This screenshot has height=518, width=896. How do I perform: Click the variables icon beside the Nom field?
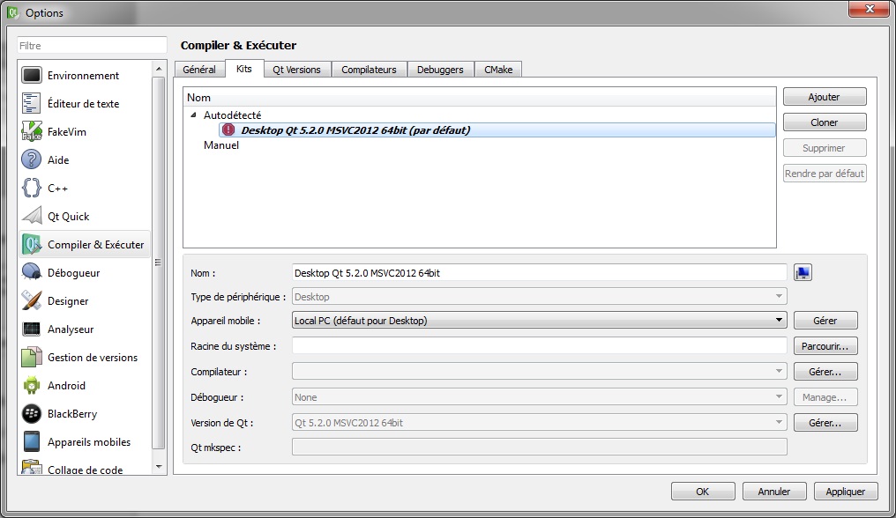coord(803,271)
